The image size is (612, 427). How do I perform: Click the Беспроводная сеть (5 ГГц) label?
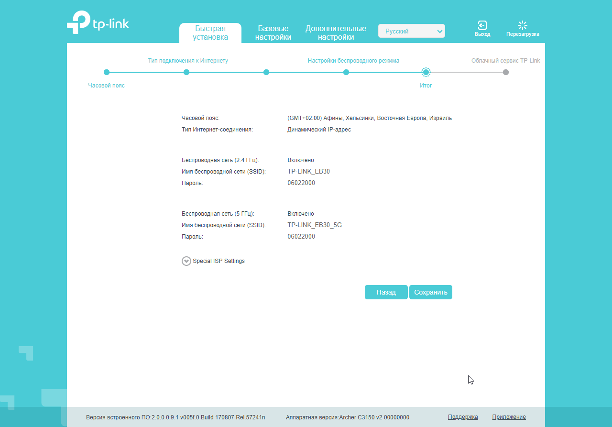[218, 214]
